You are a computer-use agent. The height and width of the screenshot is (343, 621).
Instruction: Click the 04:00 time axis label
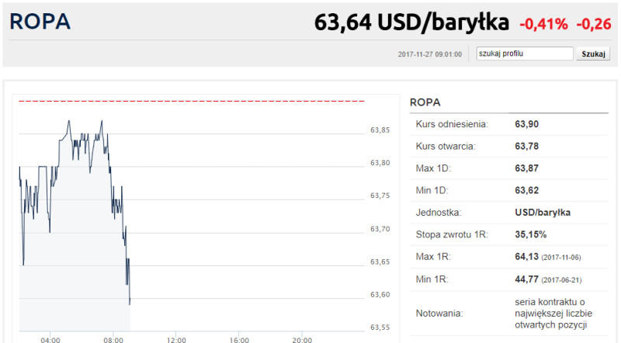tap(50, 340)
